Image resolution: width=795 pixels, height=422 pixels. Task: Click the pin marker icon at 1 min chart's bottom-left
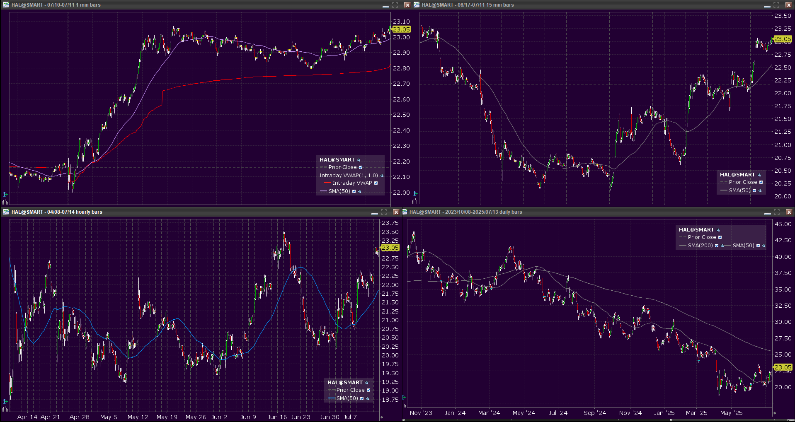coord(5,194)
